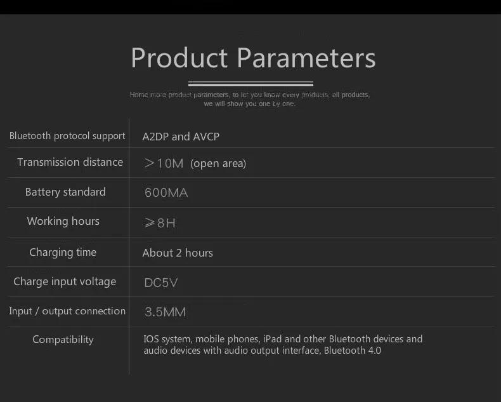Image resolution: width=501 pixels, height=402 pixels.
Task: Select the Compatibility row label
Action: coord(63,340)
